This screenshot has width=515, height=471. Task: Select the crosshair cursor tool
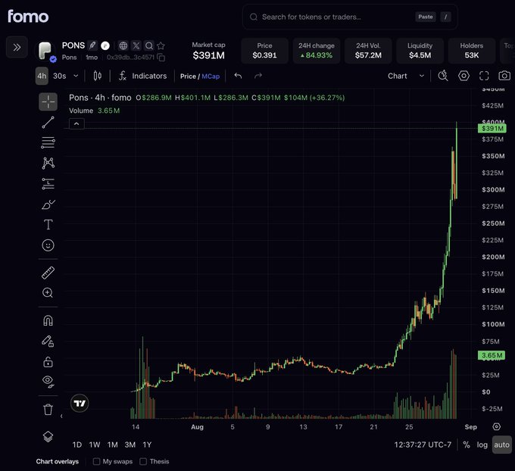click(x=48, y=101)
